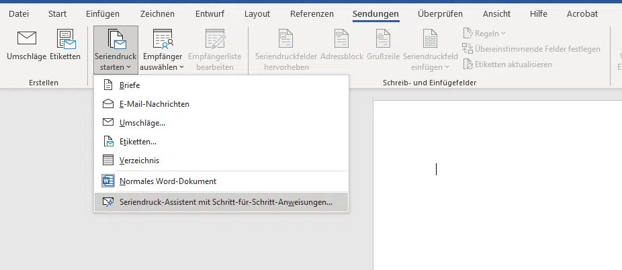The image size is (622, 270).
Task: Expand the Empfänger auswählen dropdown arrow
Action: coord(181,67)
